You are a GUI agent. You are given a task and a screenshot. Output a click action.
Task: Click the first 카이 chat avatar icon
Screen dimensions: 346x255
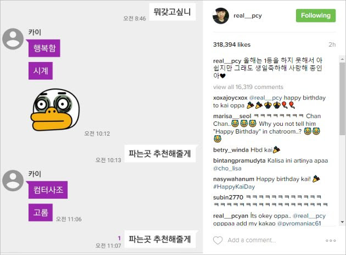tap(13, 39)
